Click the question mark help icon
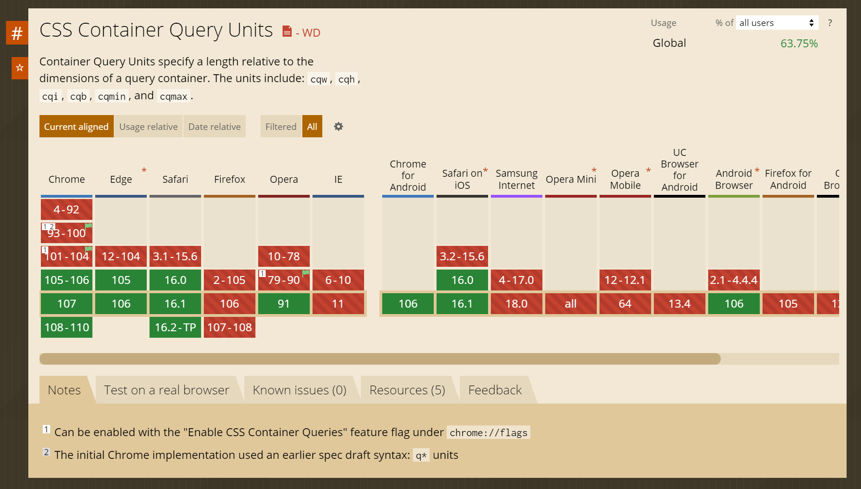 830,23
